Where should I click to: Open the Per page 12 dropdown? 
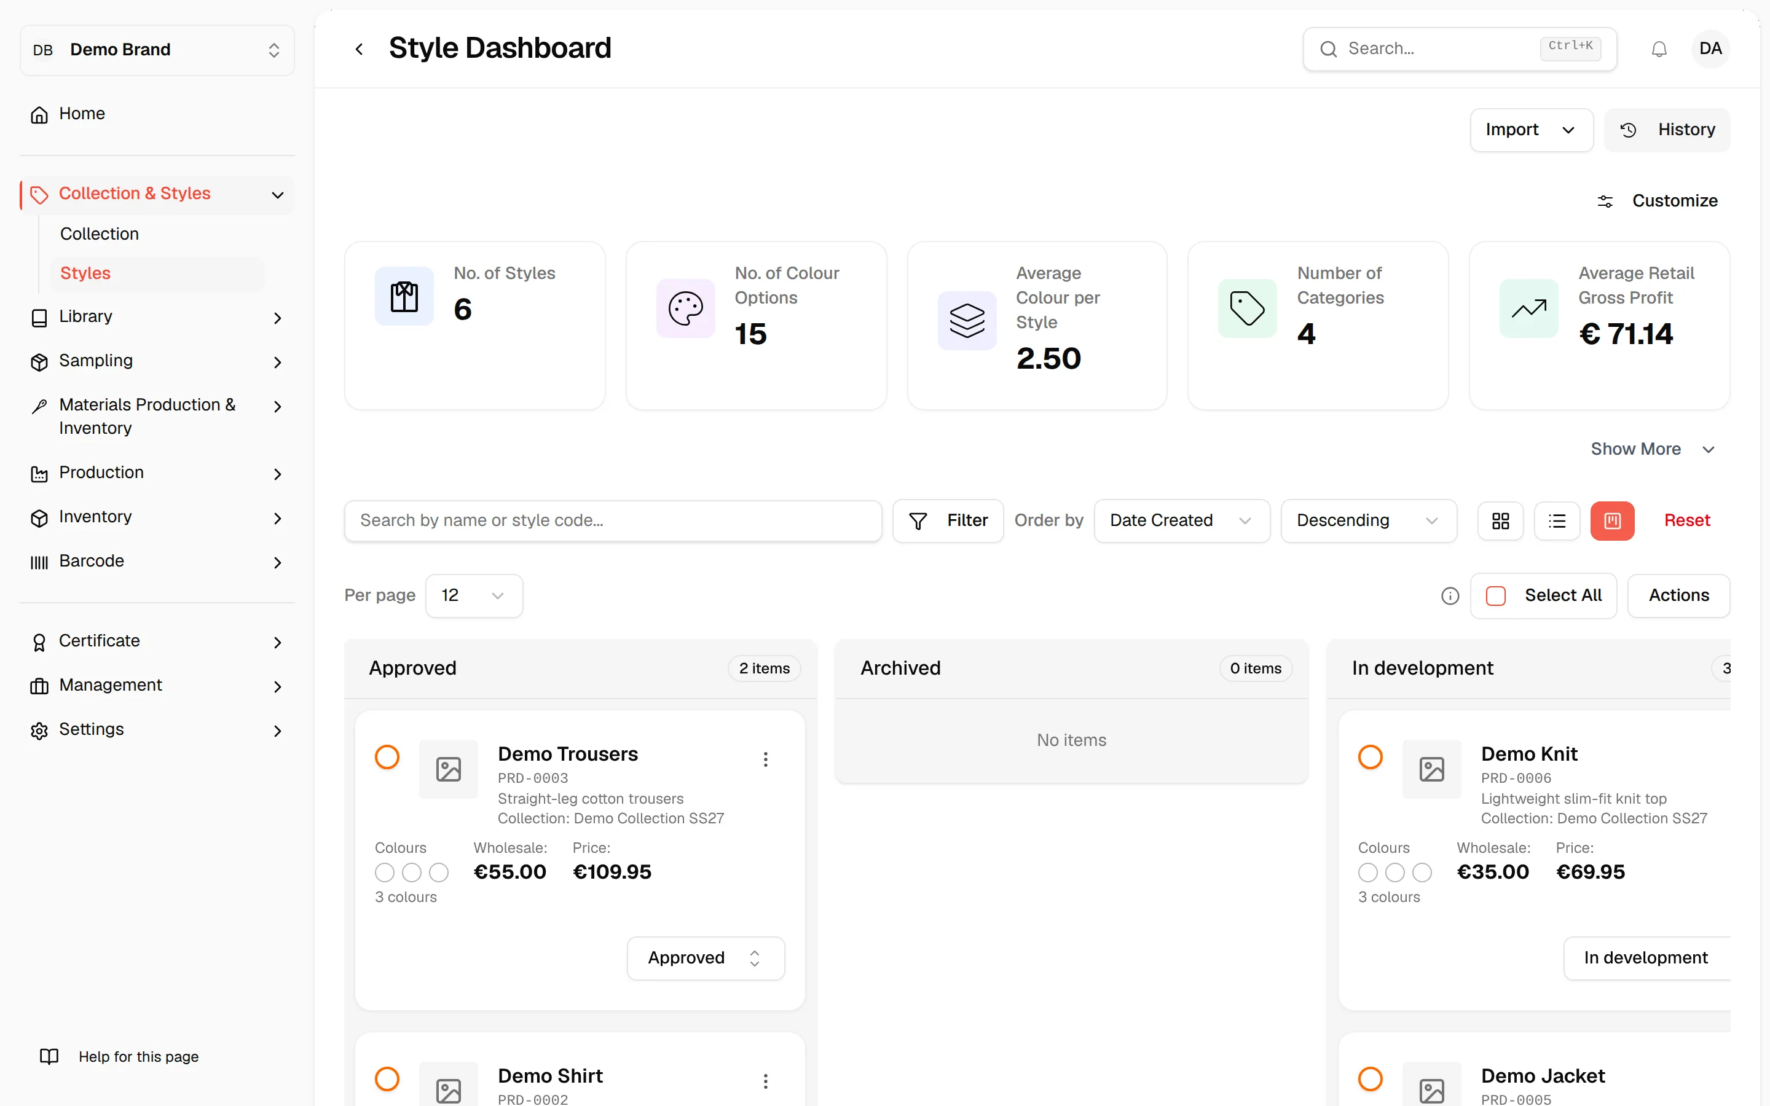(x=474, y=596)
